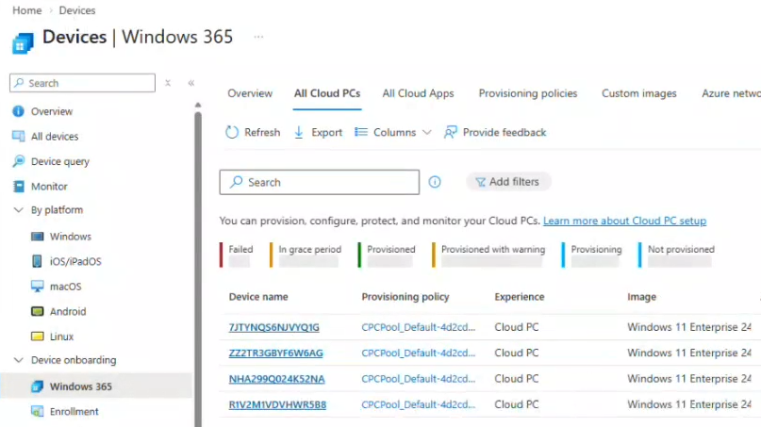761x427 pixels.
Task: Open provisioning policy for 7JTYNQS6NJVYQ1G row
Action: [x=419, y=327]
